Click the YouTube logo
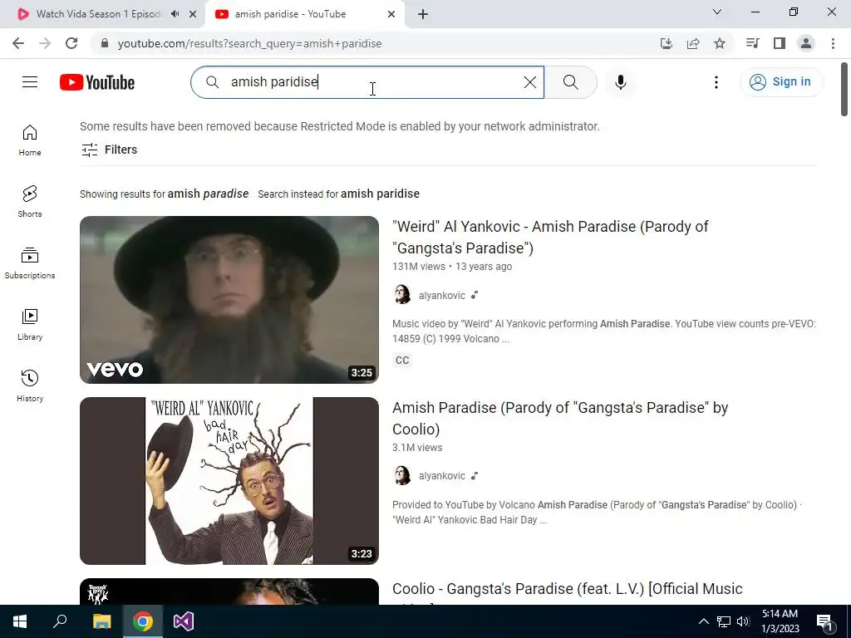The width and height of the screenshot is (851, 638). coord(97,82)
